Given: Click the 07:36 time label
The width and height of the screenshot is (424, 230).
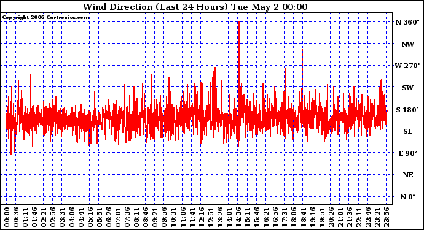Looking at the screenshot, I should coord(127,217).
